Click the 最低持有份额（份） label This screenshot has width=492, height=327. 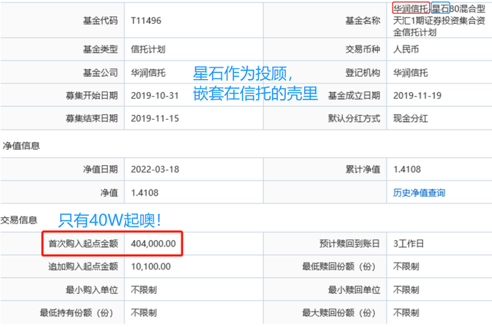(78, 312)
